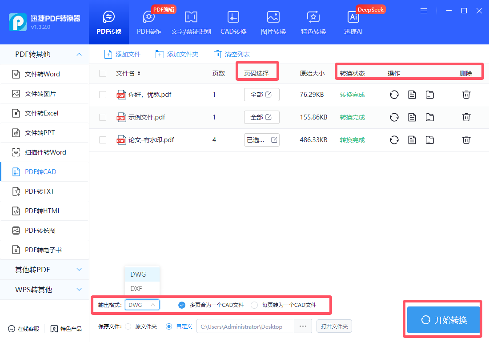Select 扫描件转Word in sidebar
The height and width of the screenshot is (342, 489).
(x=44, y=152)
